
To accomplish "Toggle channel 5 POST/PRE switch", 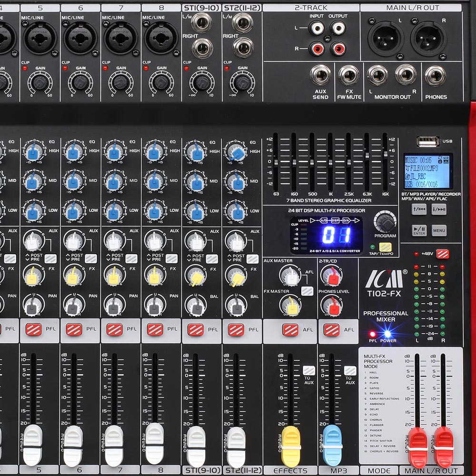I will tap(50, 258).
